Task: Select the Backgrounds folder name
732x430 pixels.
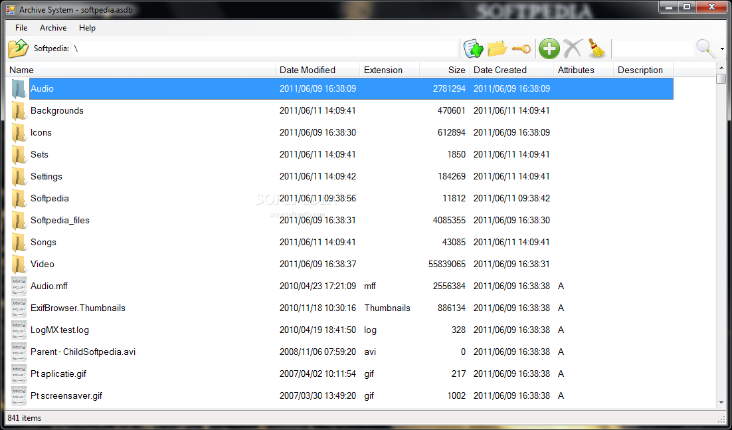Action: point(57,110)
